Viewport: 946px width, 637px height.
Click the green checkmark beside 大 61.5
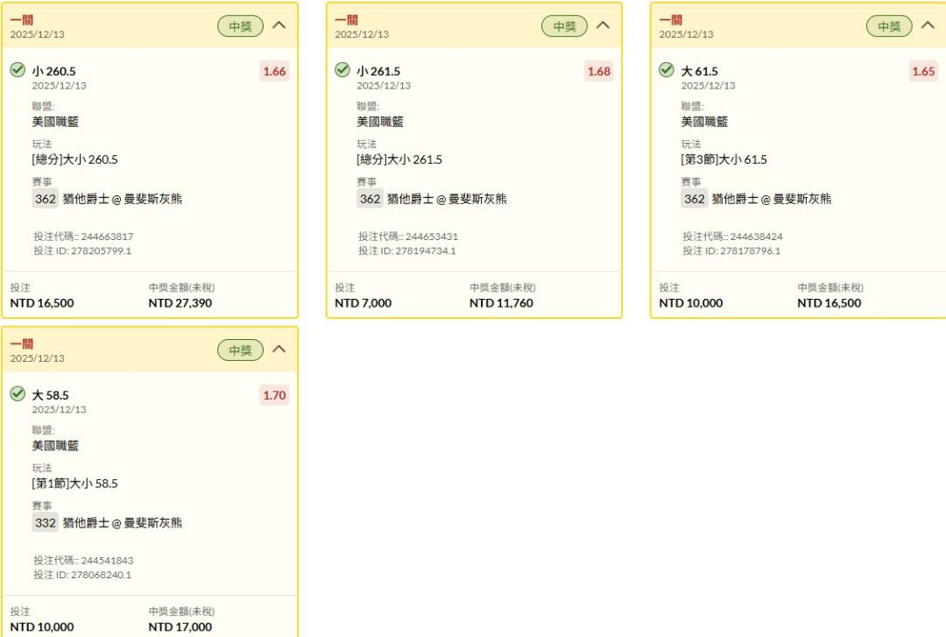point(667,70)
